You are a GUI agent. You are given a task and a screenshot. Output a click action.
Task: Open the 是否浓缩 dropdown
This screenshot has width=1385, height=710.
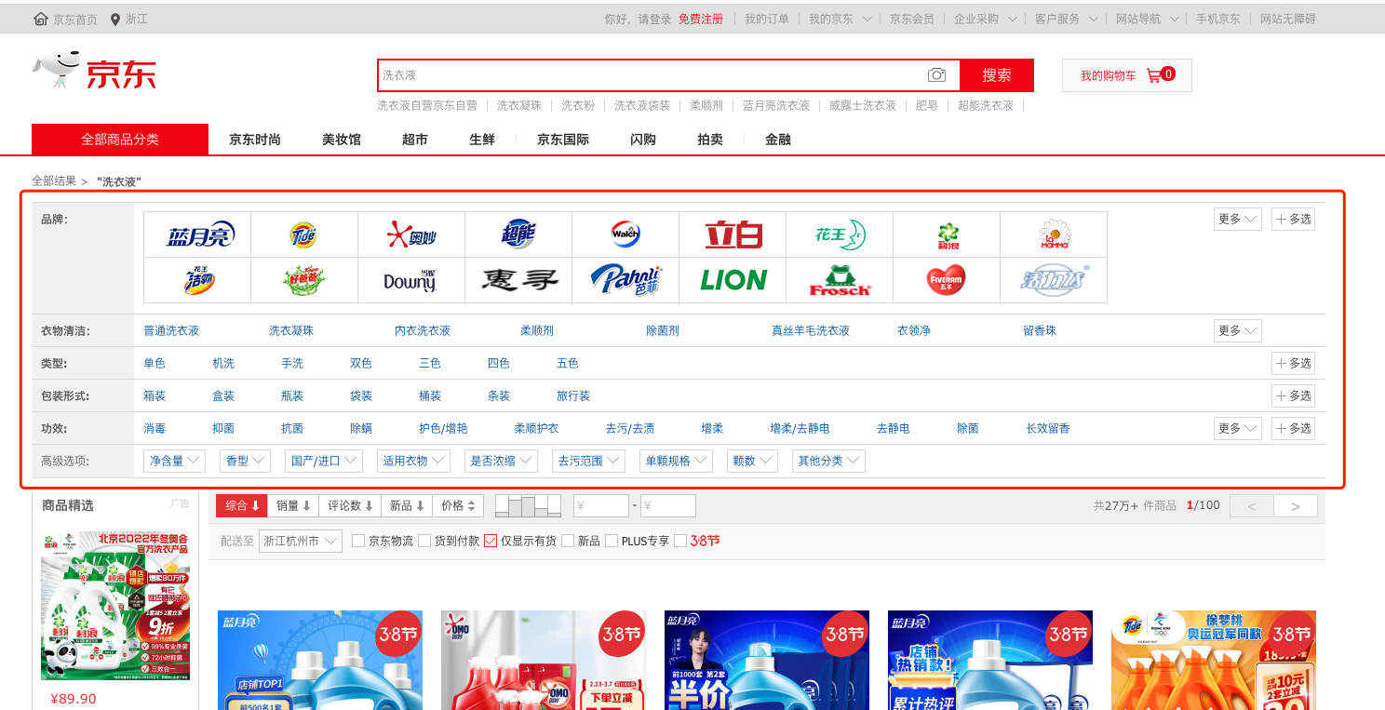[501, 461]
